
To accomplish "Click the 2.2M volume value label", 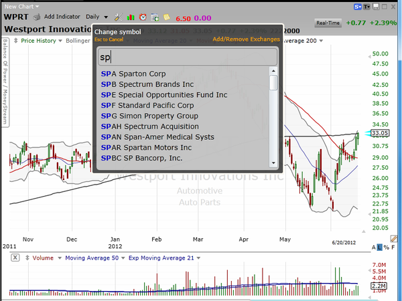I will 379,286.
